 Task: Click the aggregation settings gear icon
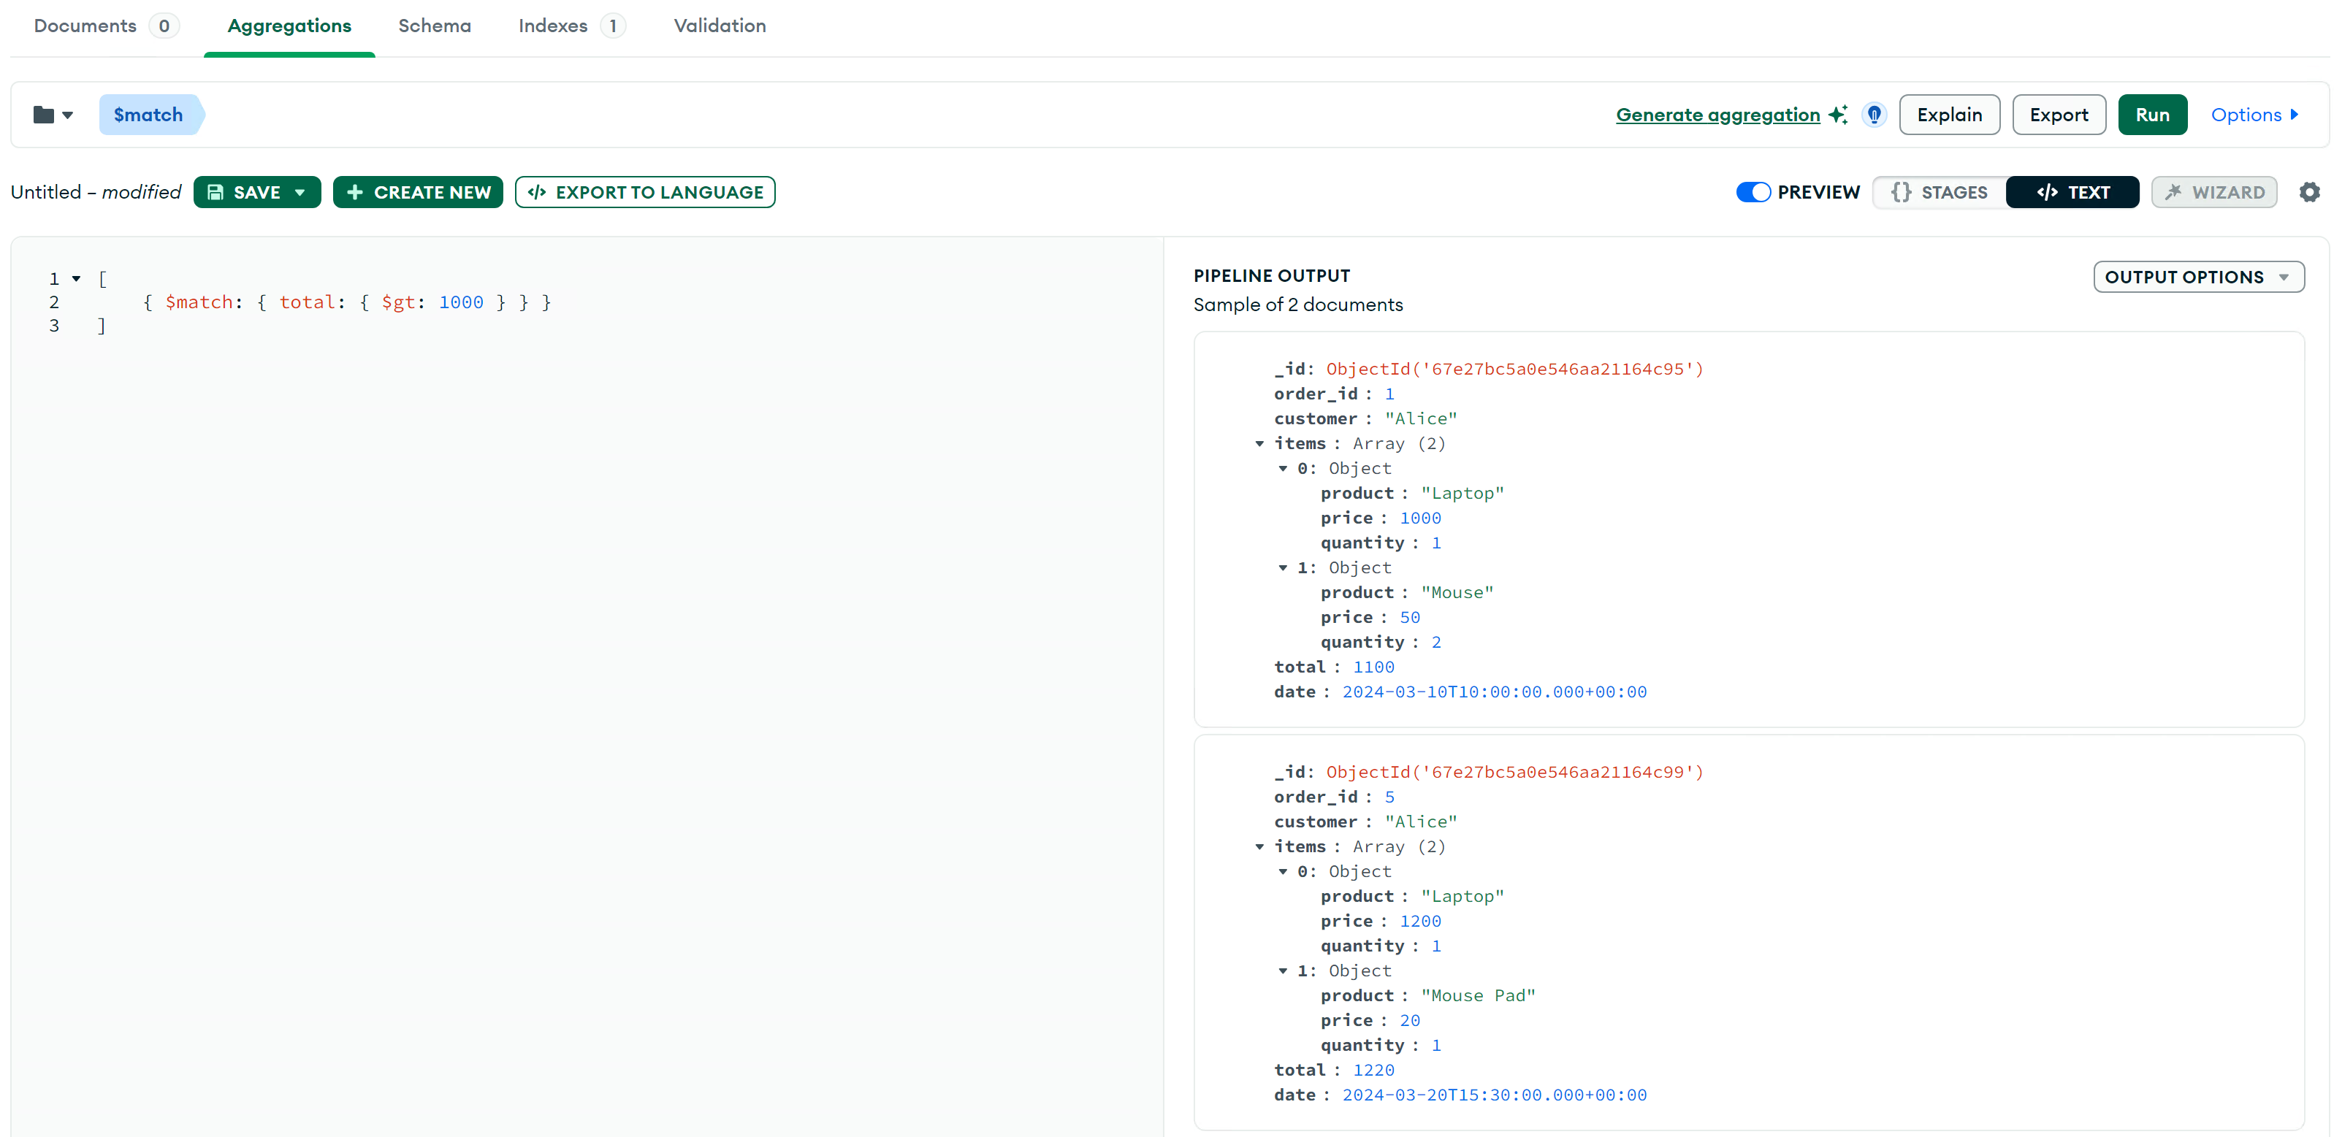(x=2308, y=192)
